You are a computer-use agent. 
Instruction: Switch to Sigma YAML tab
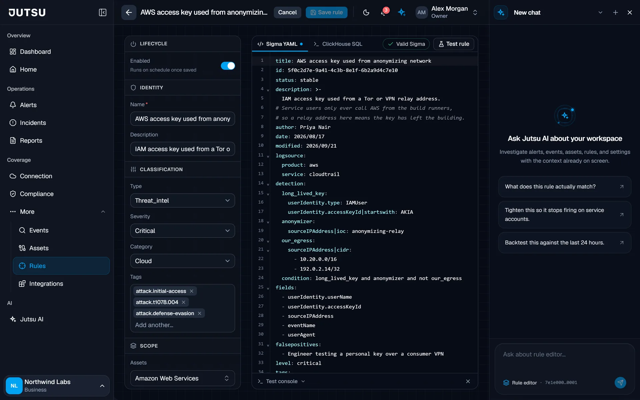pyautogui.click(x=280, y=44)
